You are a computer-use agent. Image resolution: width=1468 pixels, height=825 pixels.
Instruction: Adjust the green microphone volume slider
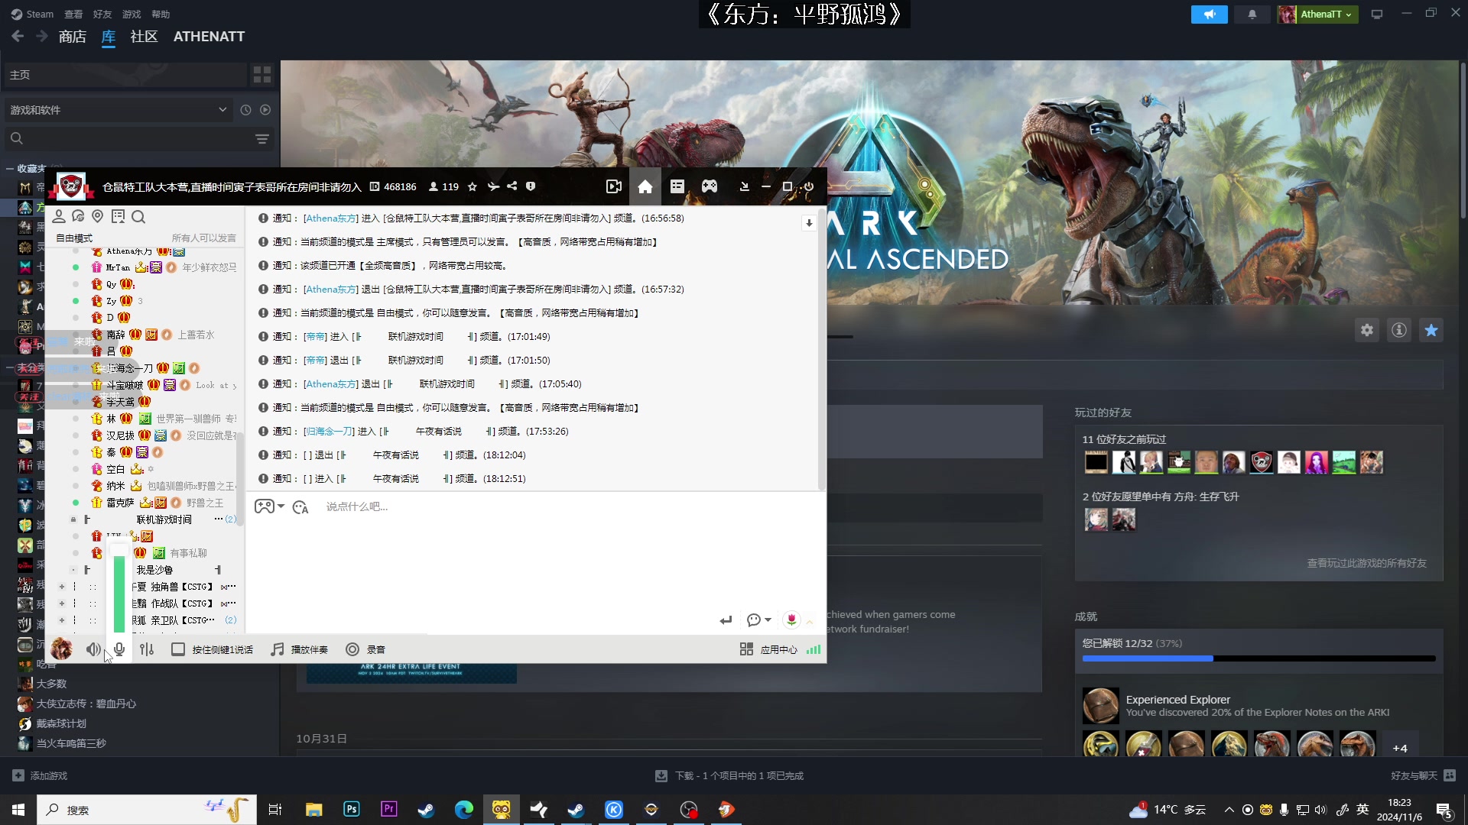point(119,593)
